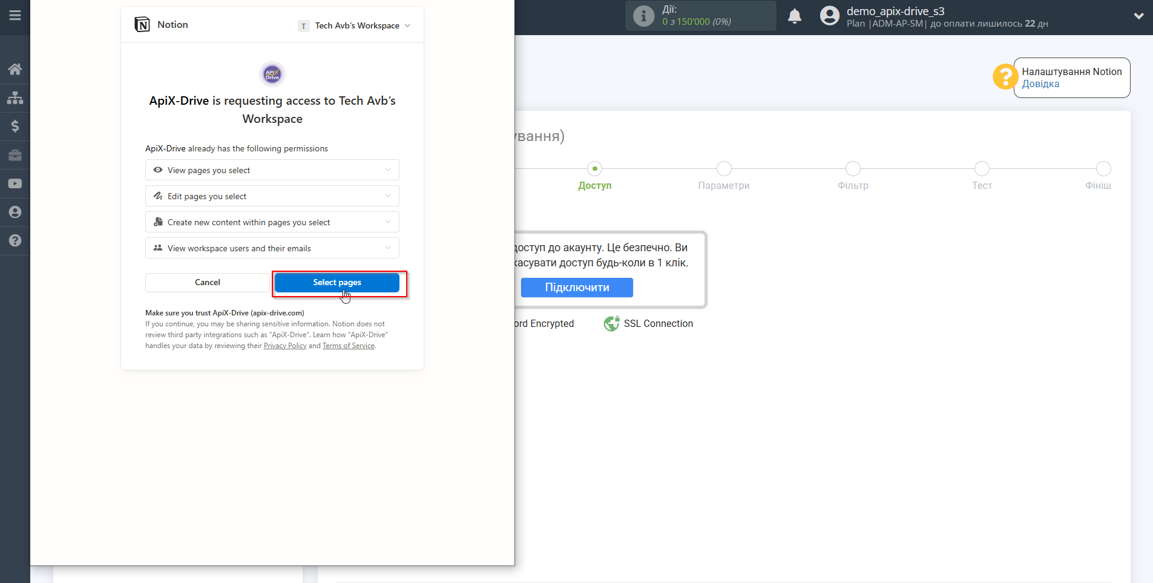Go to the home sidebar icon
Viewport: 1153px width, 583px height.
tap(15, 69)
